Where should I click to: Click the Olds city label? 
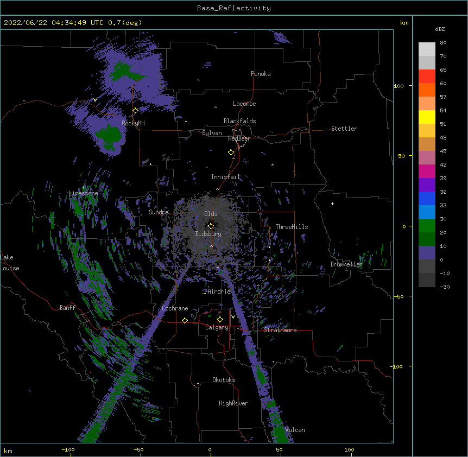[211, 214]
